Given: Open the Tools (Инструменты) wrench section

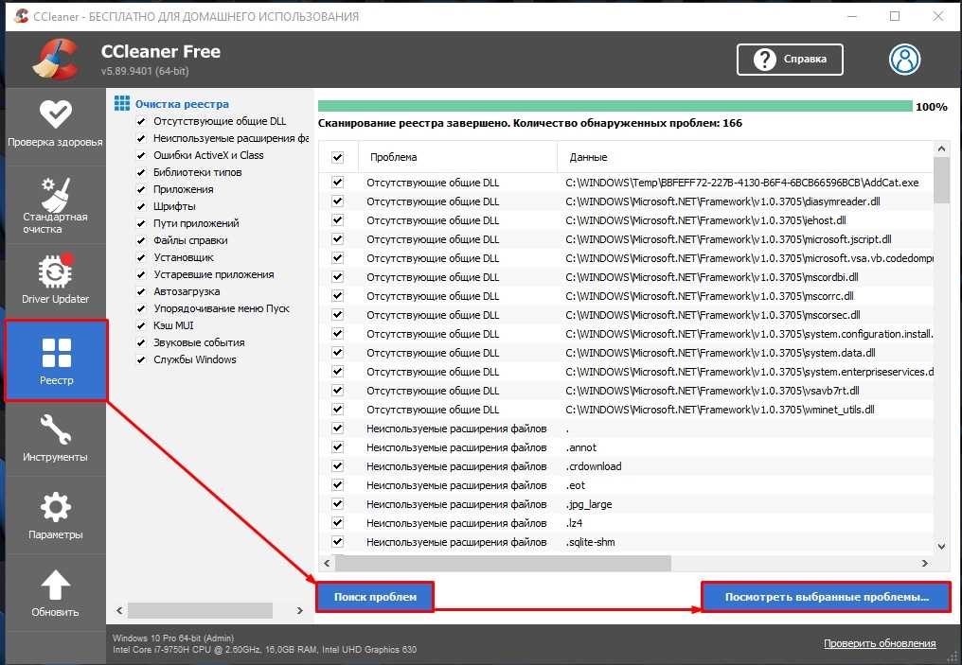Looking at the screenshot, I should (x=55, y=438).
